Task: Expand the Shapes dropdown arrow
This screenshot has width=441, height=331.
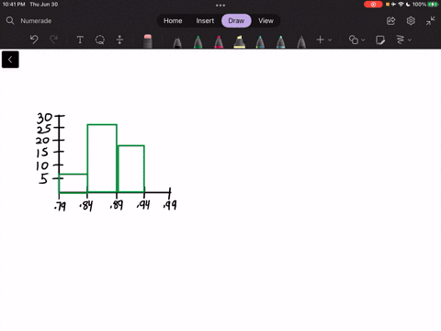Action: (x=363, y=40)
